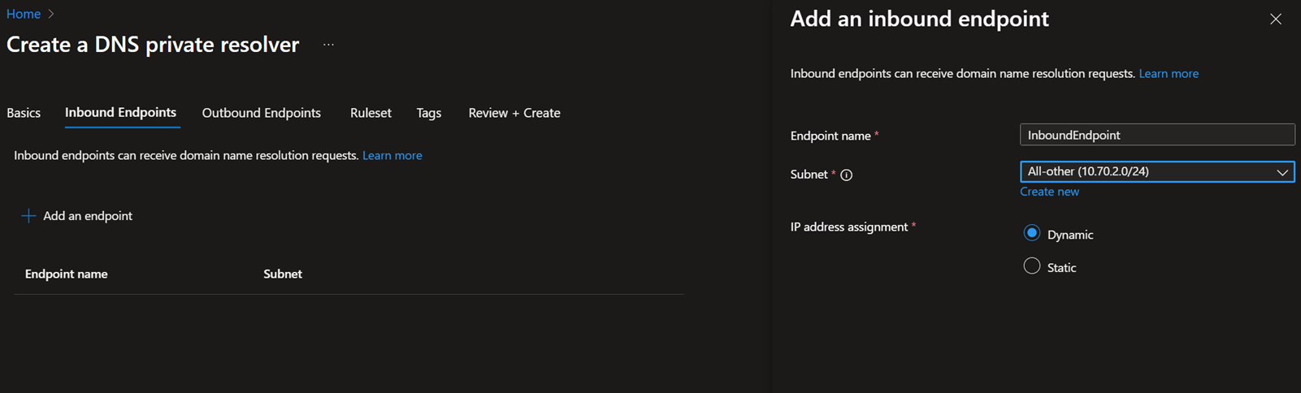This screenshot has width=1301, height=393.
Task: Click the Endpoint name text field
Action: click(1156, 135)
